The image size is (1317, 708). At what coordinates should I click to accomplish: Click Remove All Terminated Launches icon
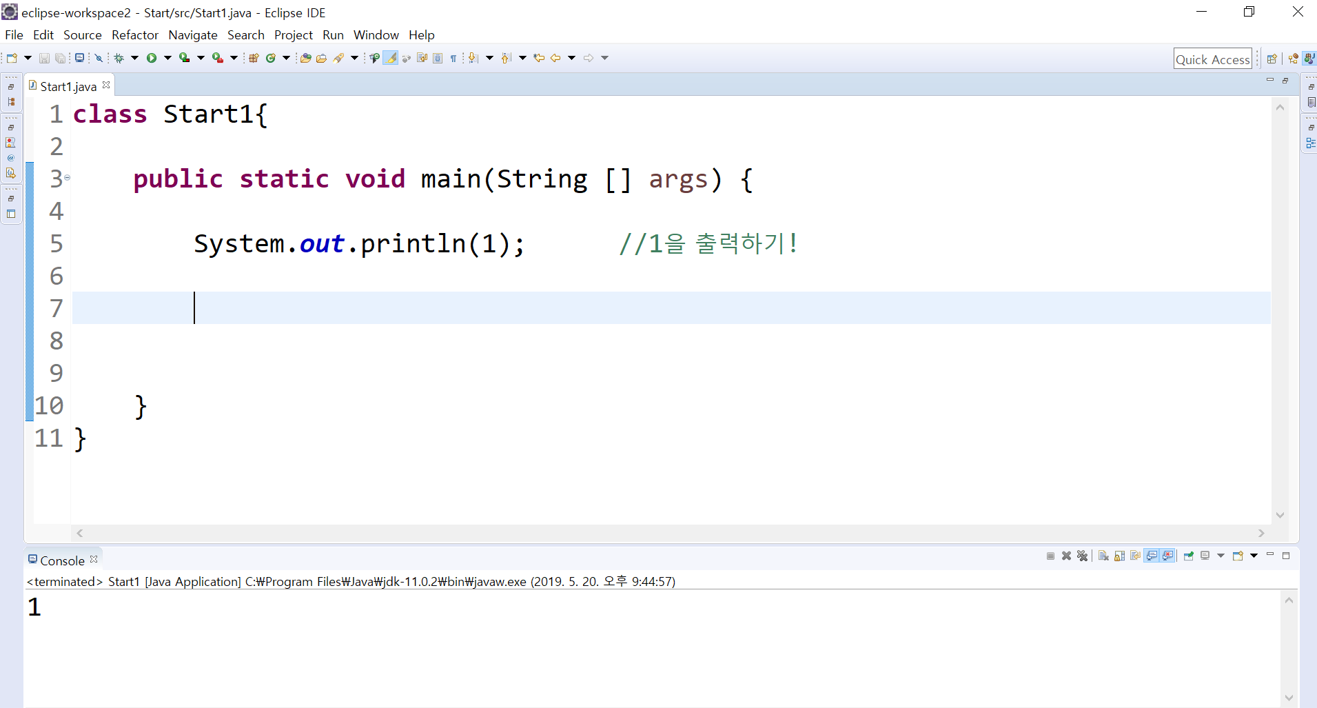coord(1083,556)
